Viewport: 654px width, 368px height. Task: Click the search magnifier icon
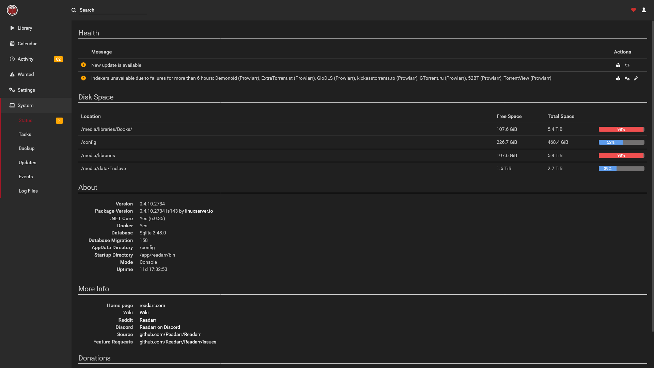pyautogui.click(x=74, y=10)
